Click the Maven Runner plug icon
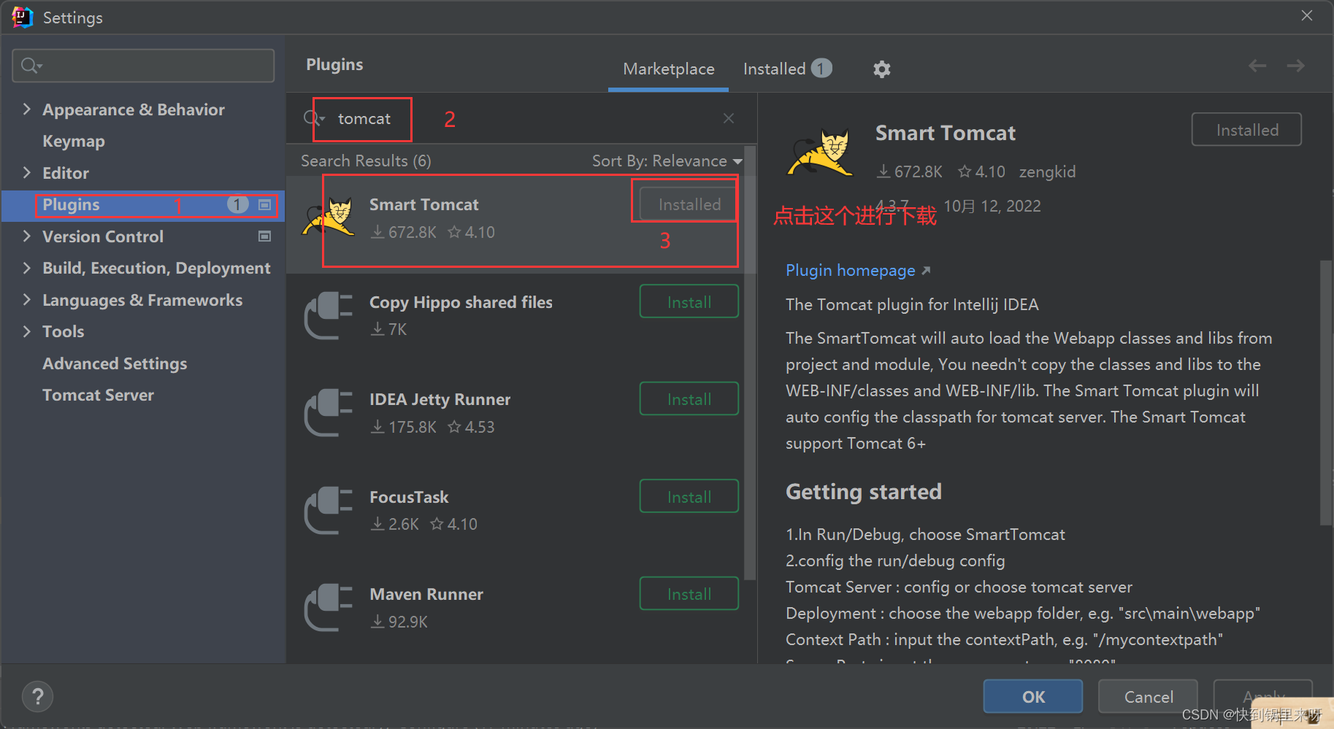Screen dimensions: 1334x729 [329, 607]
